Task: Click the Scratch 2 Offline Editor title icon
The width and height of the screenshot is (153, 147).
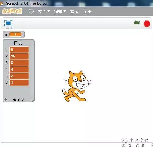Action: click(2, 3)
